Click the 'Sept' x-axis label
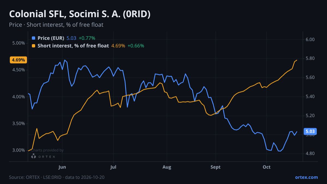 pyautogui.click(x=215, y=167)
